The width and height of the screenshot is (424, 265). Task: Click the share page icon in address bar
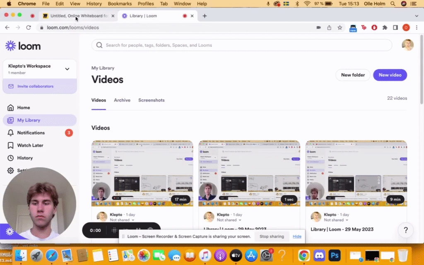(x=329, y=28)
